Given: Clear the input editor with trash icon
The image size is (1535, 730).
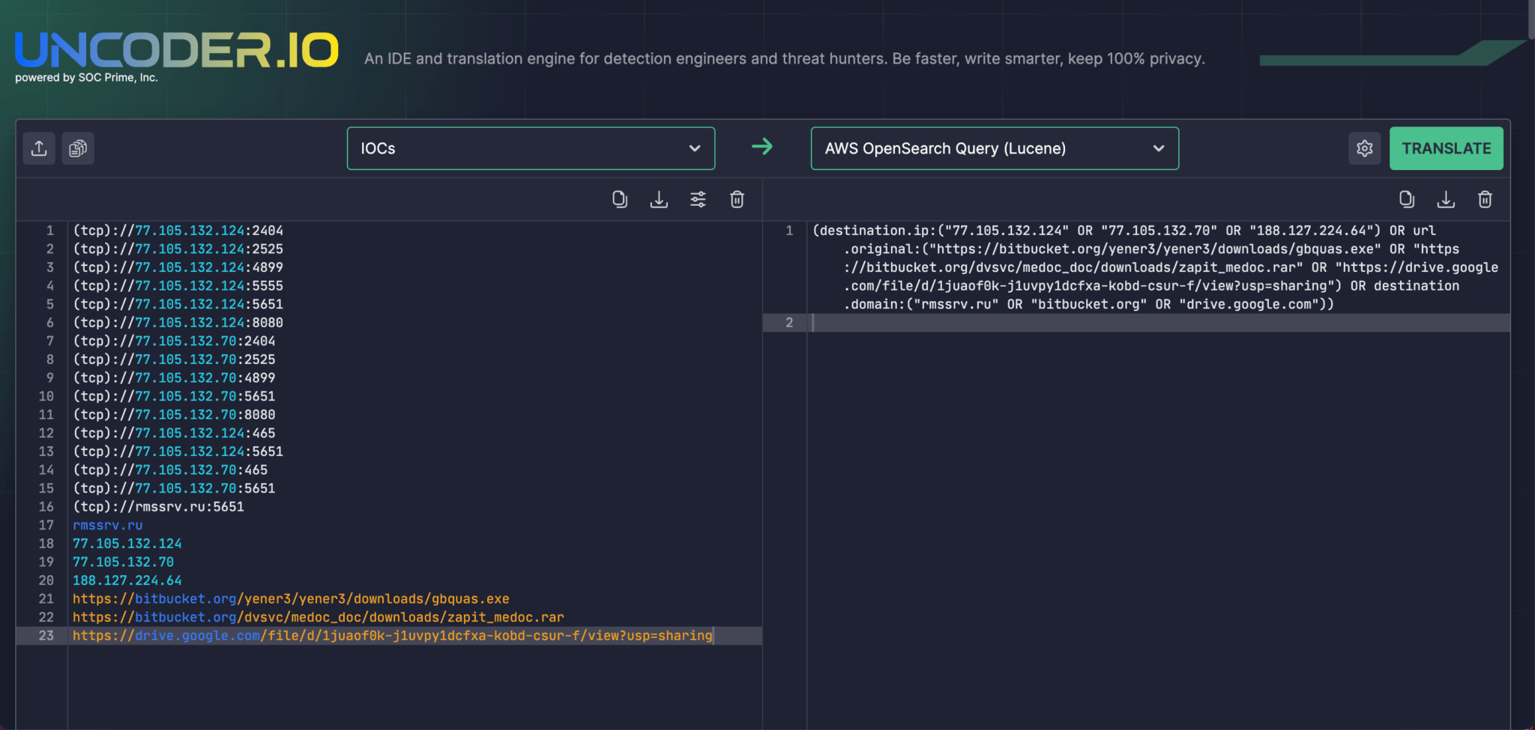Looking at the screenshot, I should 737,199.
